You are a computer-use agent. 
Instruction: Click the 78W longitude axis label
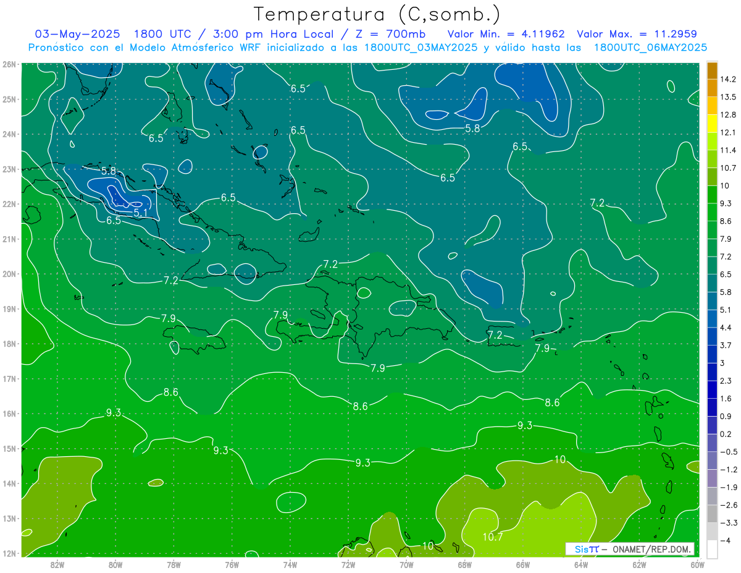coord(174,564)
